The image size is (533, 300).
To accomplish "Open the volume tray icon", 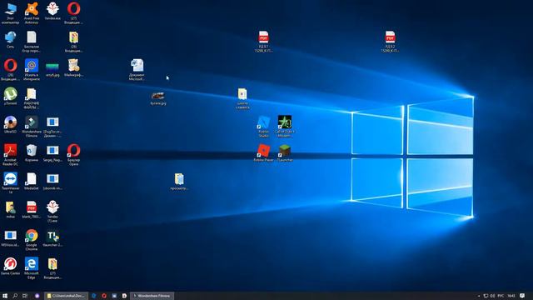I will click(492, 296).
